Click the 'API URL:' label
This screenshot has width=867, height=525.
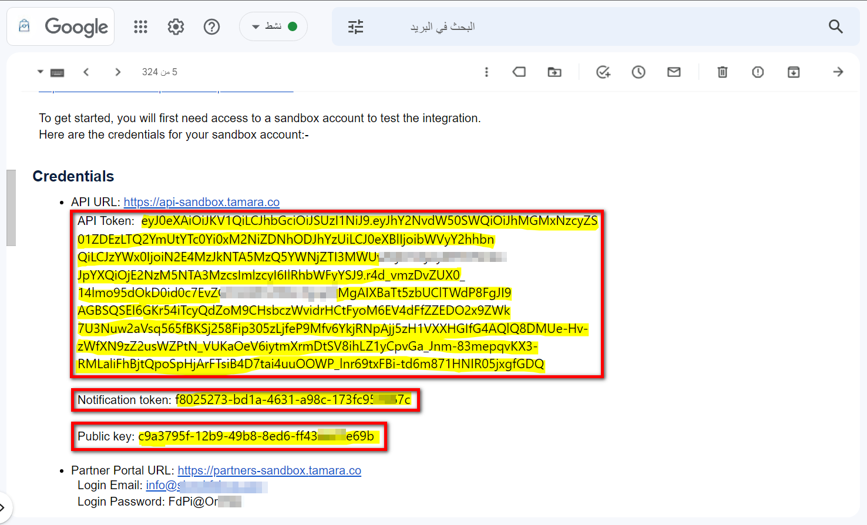click(x=96, y=202)
